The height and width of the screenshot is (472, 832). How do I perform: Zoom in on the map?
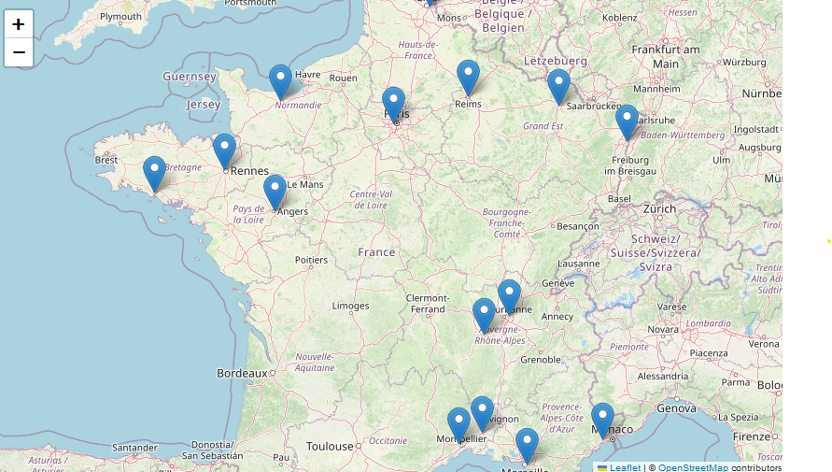pyautogui.click(x=19, y=24)
